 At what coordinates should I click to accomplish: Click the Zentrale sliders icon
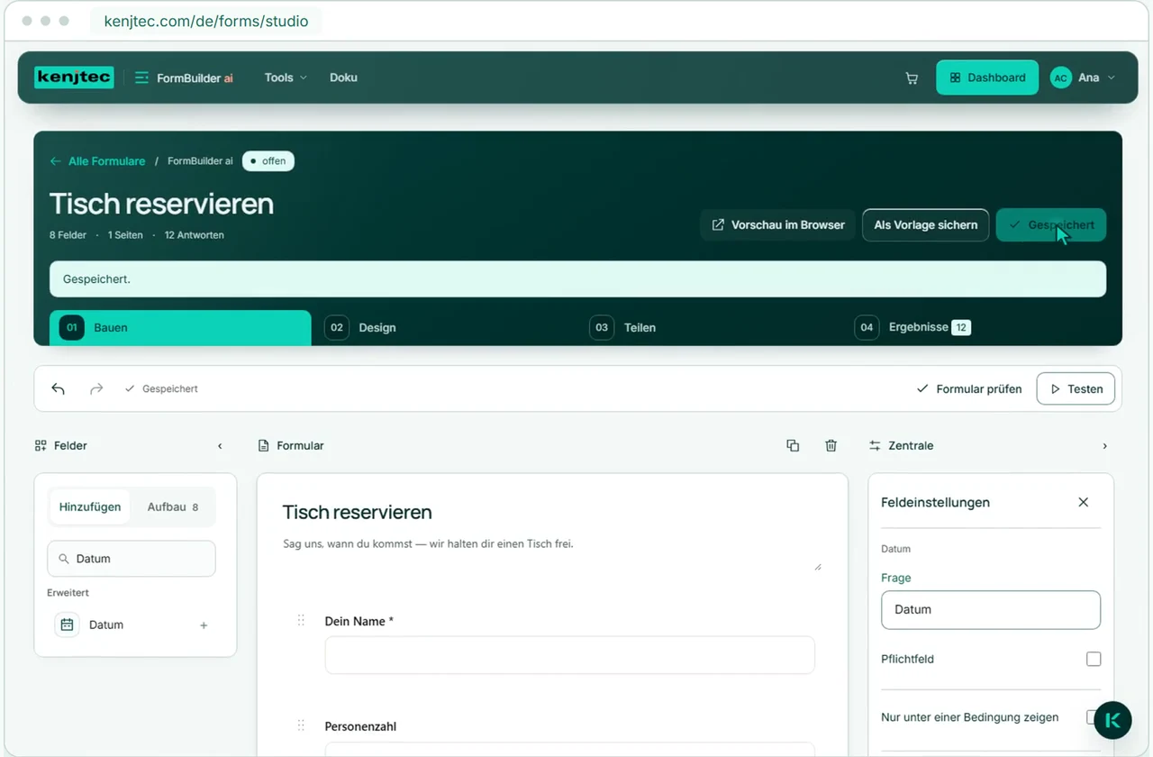pos(875,445)
